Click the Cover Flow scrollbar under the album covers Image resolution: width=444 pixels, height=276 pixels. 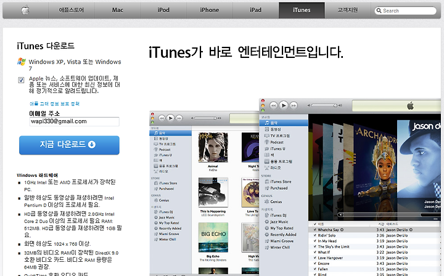(390, 214)
